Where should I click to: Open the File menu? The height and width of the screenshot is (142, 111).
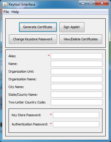(6, 12)
